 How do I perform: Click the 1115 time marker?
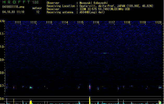pyautogui.click(x=80, y=22)
